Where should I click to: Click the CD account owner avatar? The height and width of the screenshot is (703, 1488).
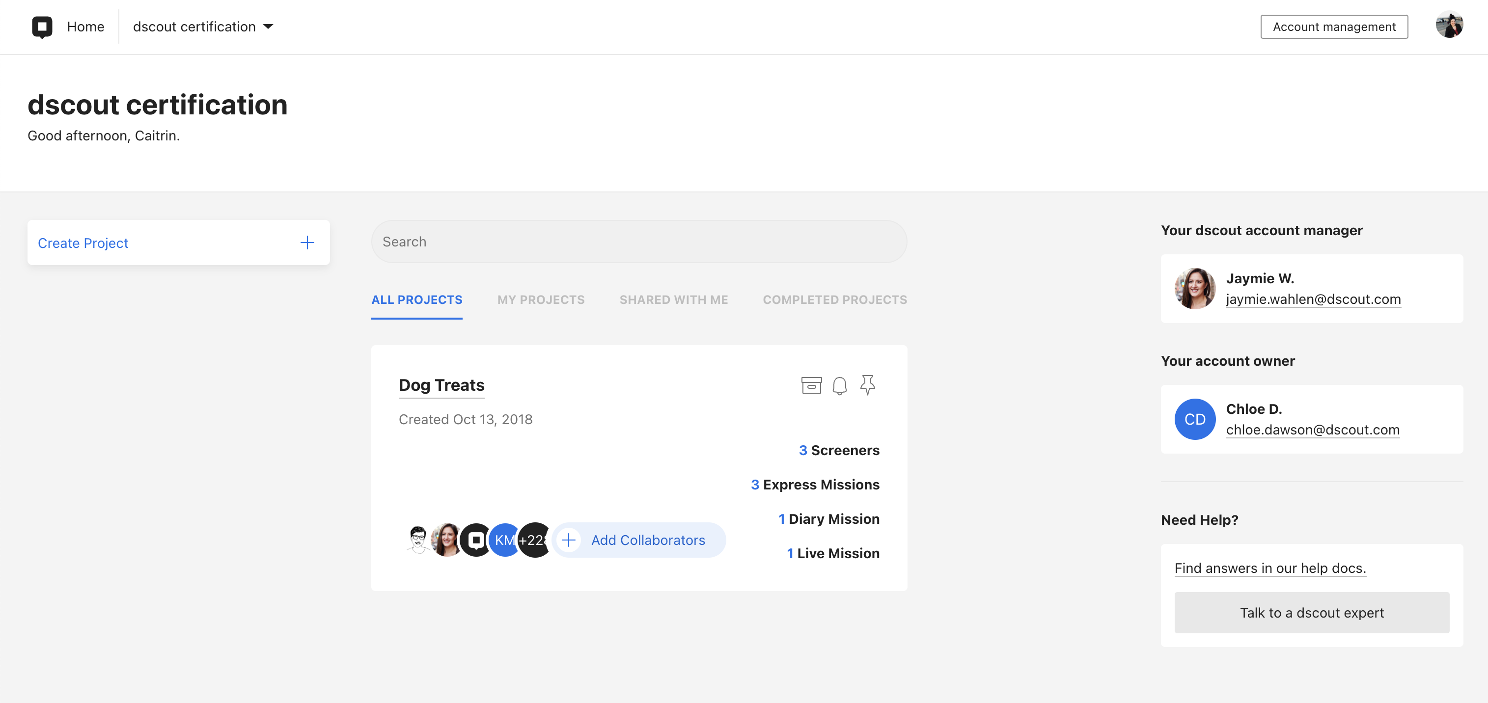pyautogui.click(x=1194, y=419)
